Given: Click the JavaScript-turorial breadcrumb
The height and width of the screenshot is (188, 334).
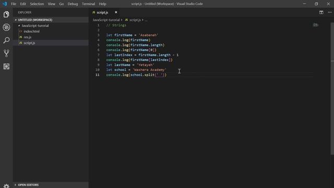Looking at the screenshot, I should click(x=106, y=20).
